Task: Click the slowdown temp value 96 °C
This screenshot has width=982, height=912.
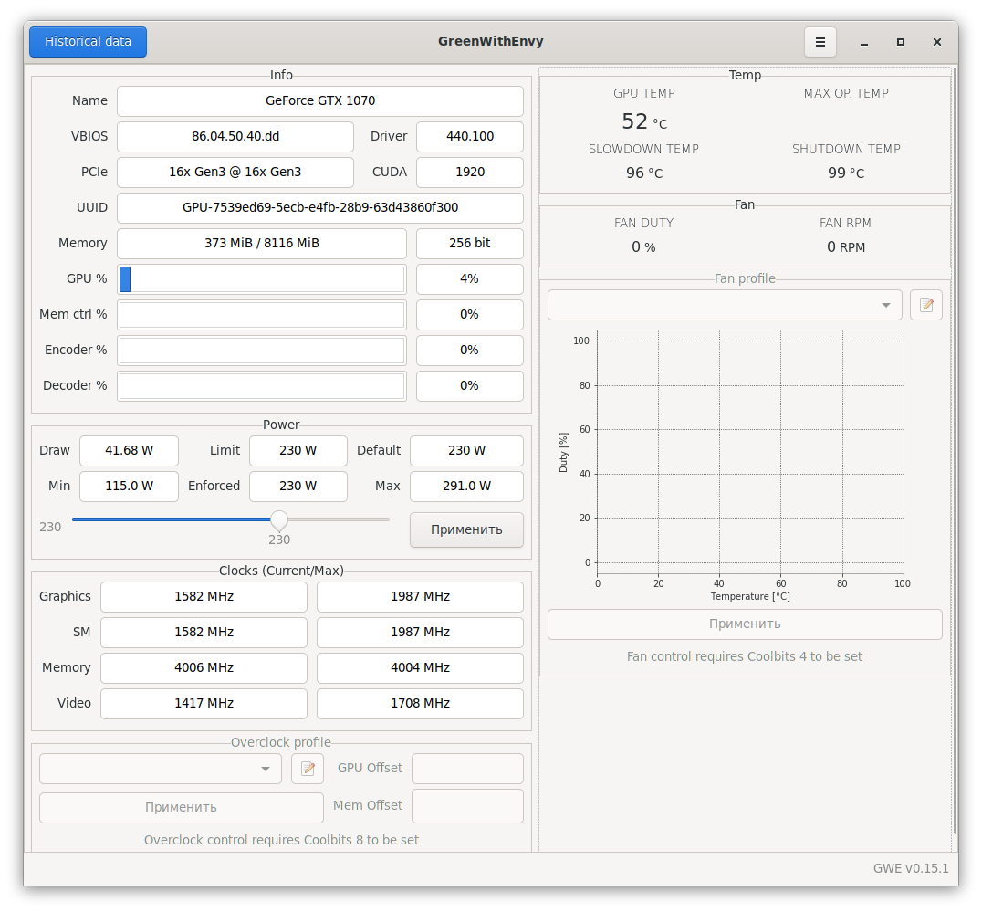Action: pyautogui.click(x=644, y=173)
